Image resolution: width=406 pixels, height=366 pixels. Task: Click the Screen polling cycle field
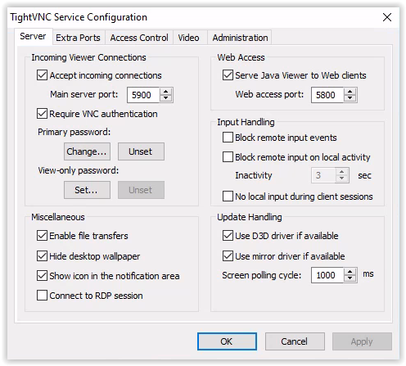click(x=327, y=275)
